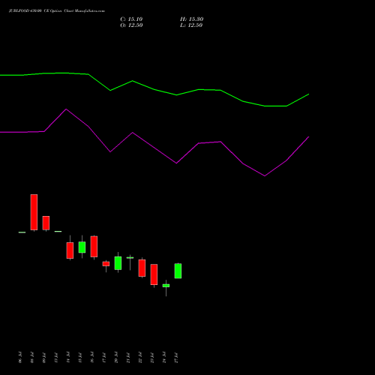This screenshot has height=375, width=375.
Task: Click the JUBLFOOD CE Option Chart title
Action: click(x=57, y=11)
